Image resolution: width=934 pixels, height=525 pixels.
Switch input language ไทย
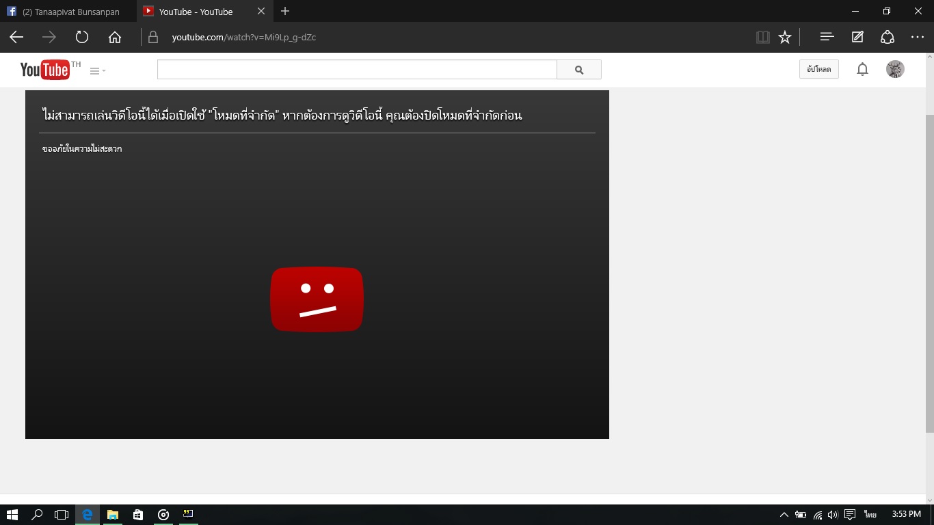tap(870, 515)
